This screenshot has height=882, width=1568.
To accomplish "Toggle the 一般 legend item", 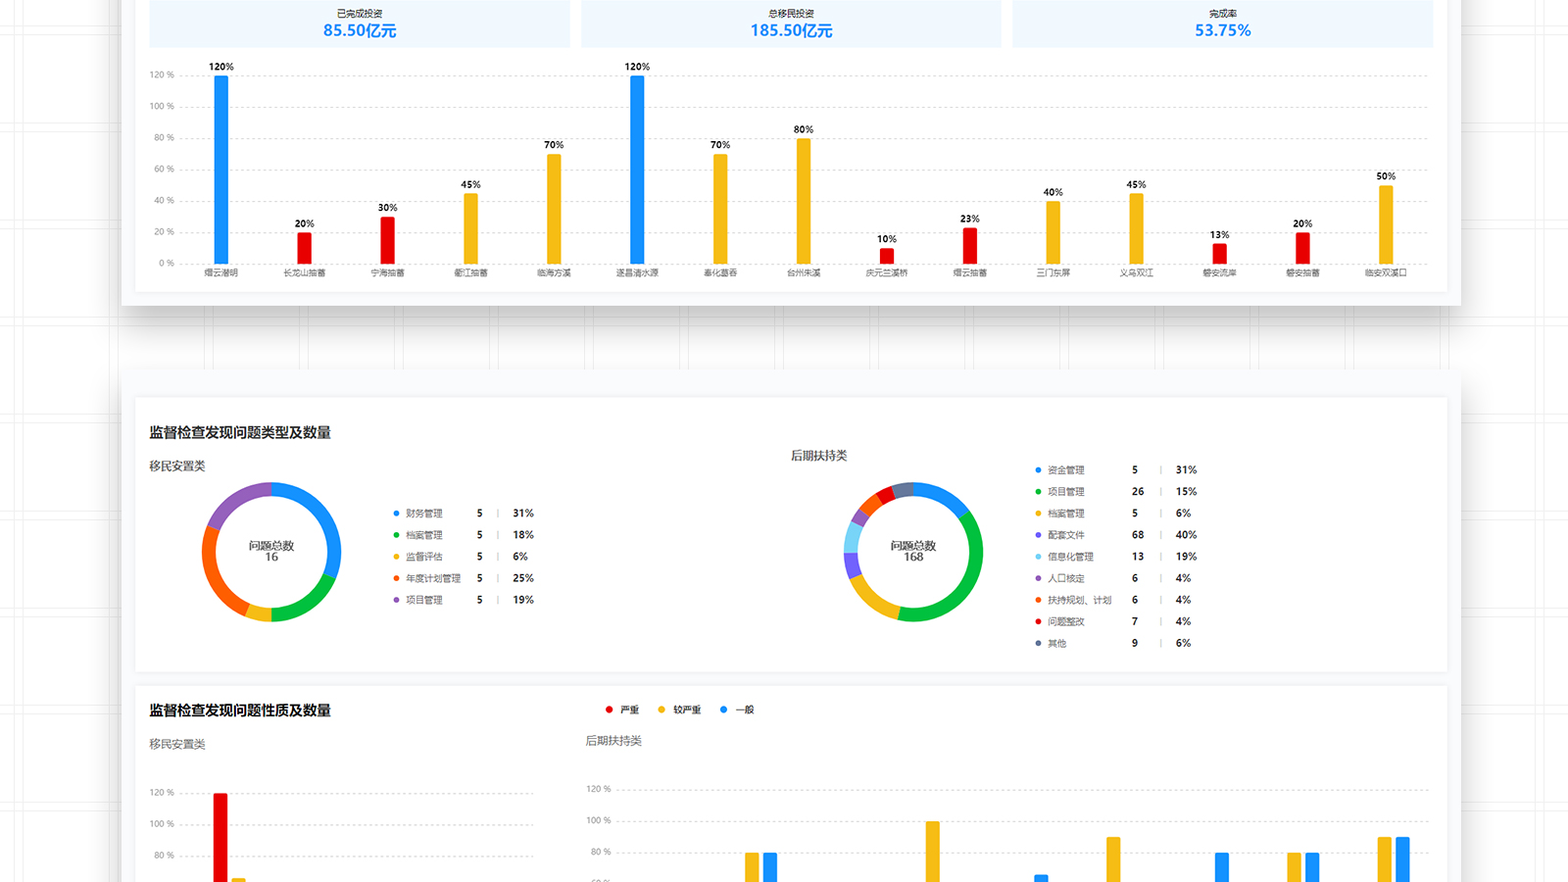I will (x=737, y=710).
